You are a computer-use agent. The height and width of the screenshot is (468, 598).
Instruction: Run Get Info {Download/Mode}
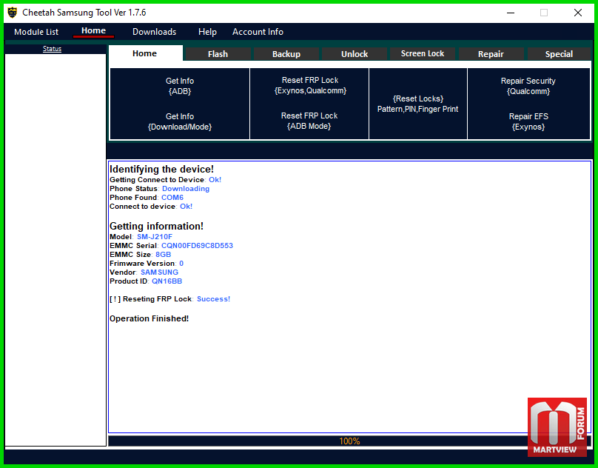pos(180,121)
